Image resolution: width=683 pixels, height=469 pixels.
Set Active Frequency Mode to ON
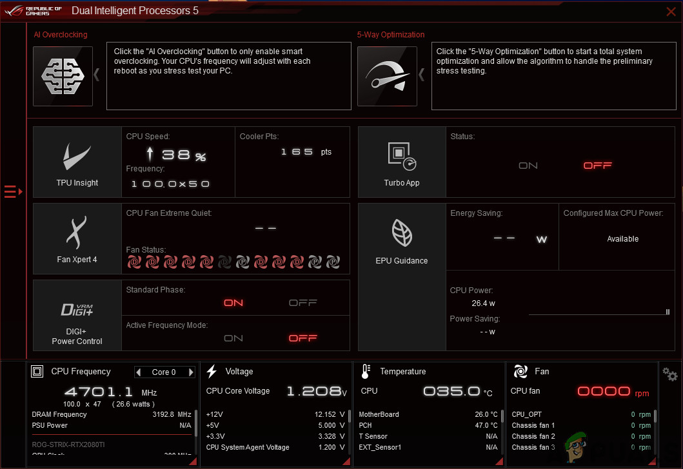pyautogui.click(x=233, y=338)
